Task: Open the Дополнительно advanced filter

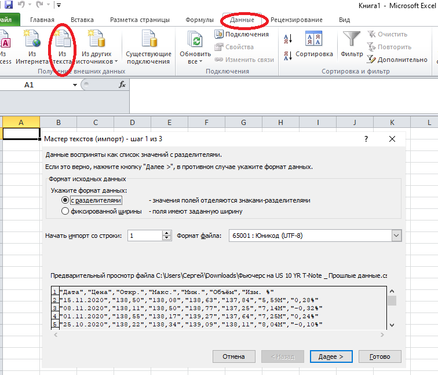Action: 397,60
